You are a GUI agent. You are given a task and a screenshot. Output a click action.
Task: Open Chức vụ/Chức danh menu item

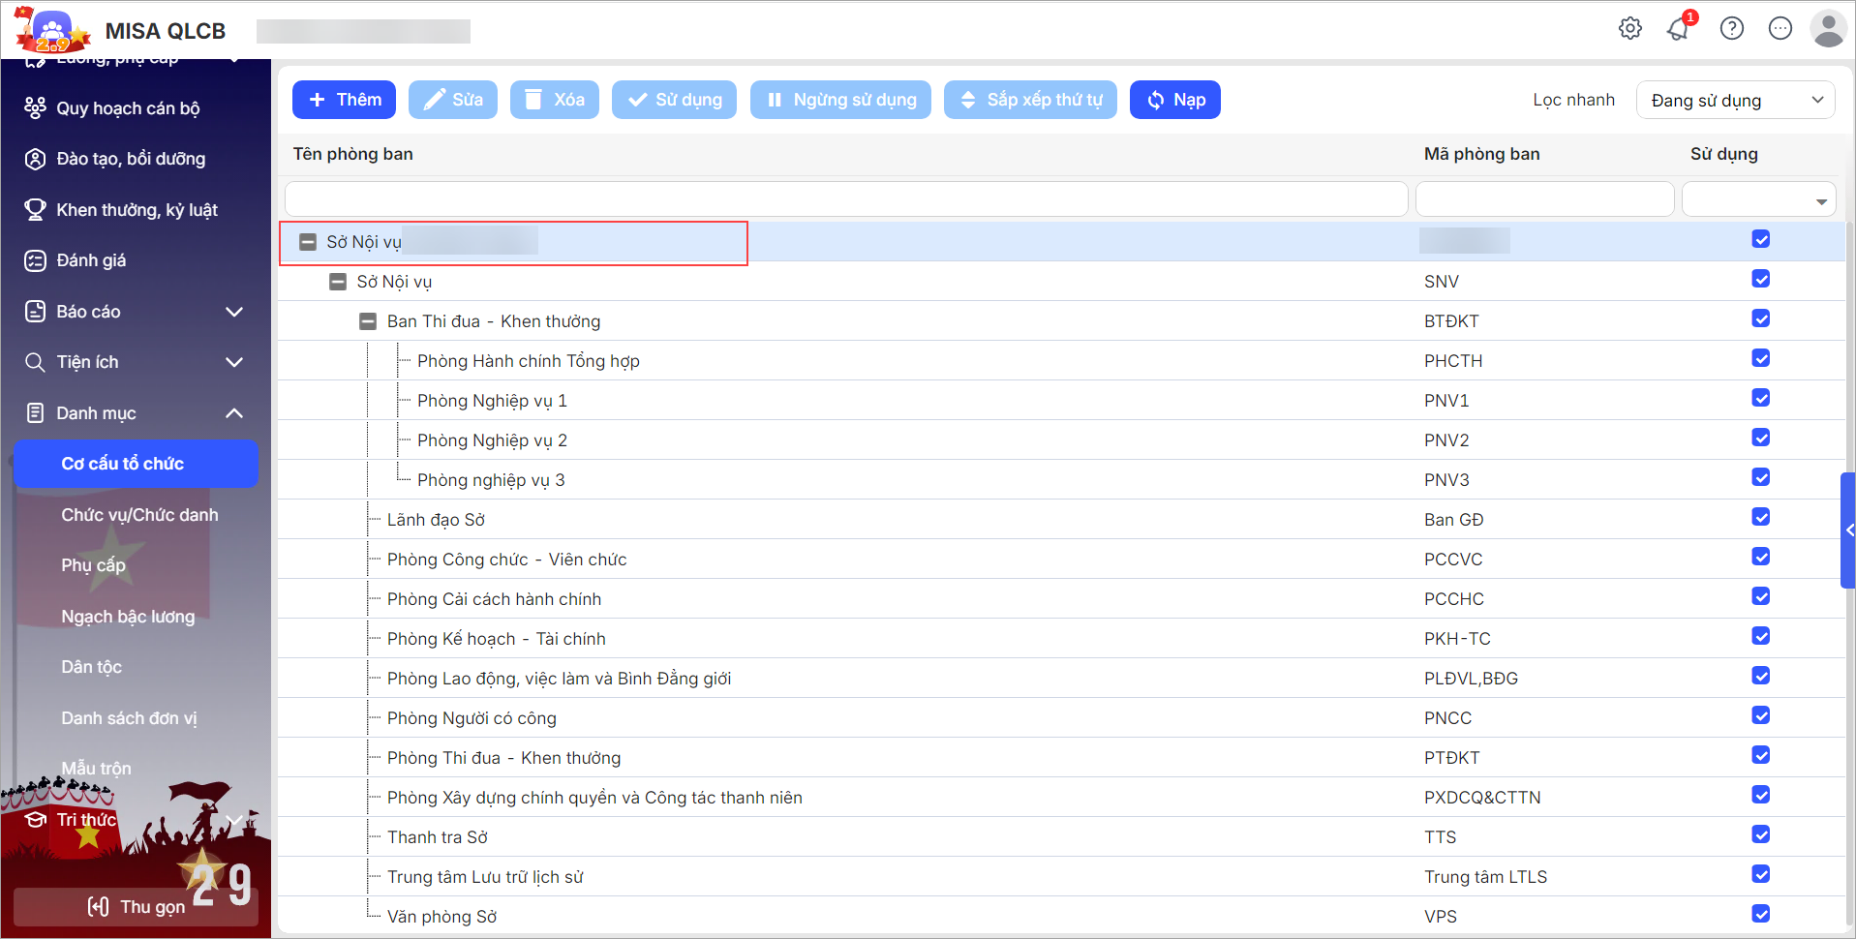139,515
